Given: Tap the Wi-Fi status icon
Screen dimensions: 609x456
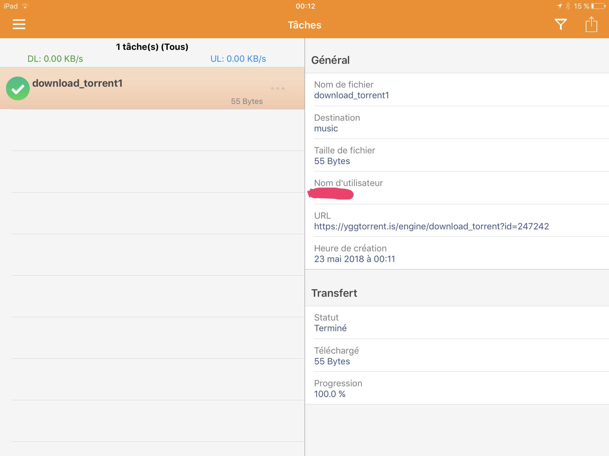Looking at the screenshot, I should pos(25,6).
